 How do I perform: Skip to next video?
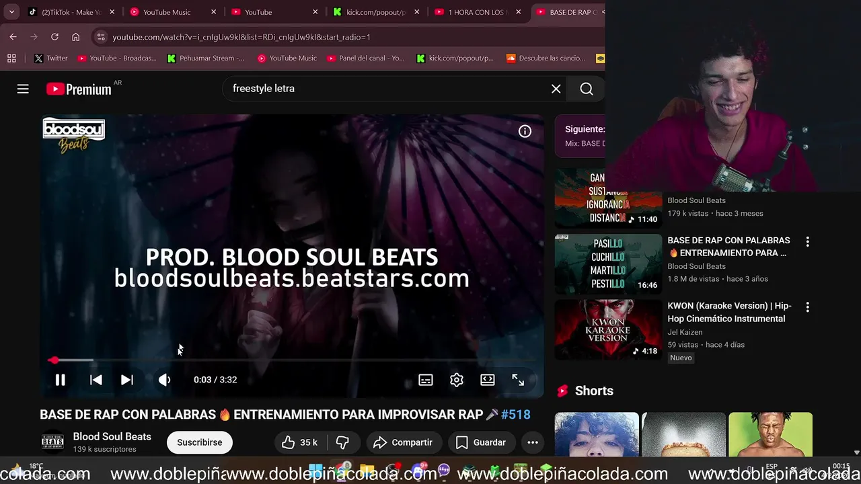coord(126,380)
